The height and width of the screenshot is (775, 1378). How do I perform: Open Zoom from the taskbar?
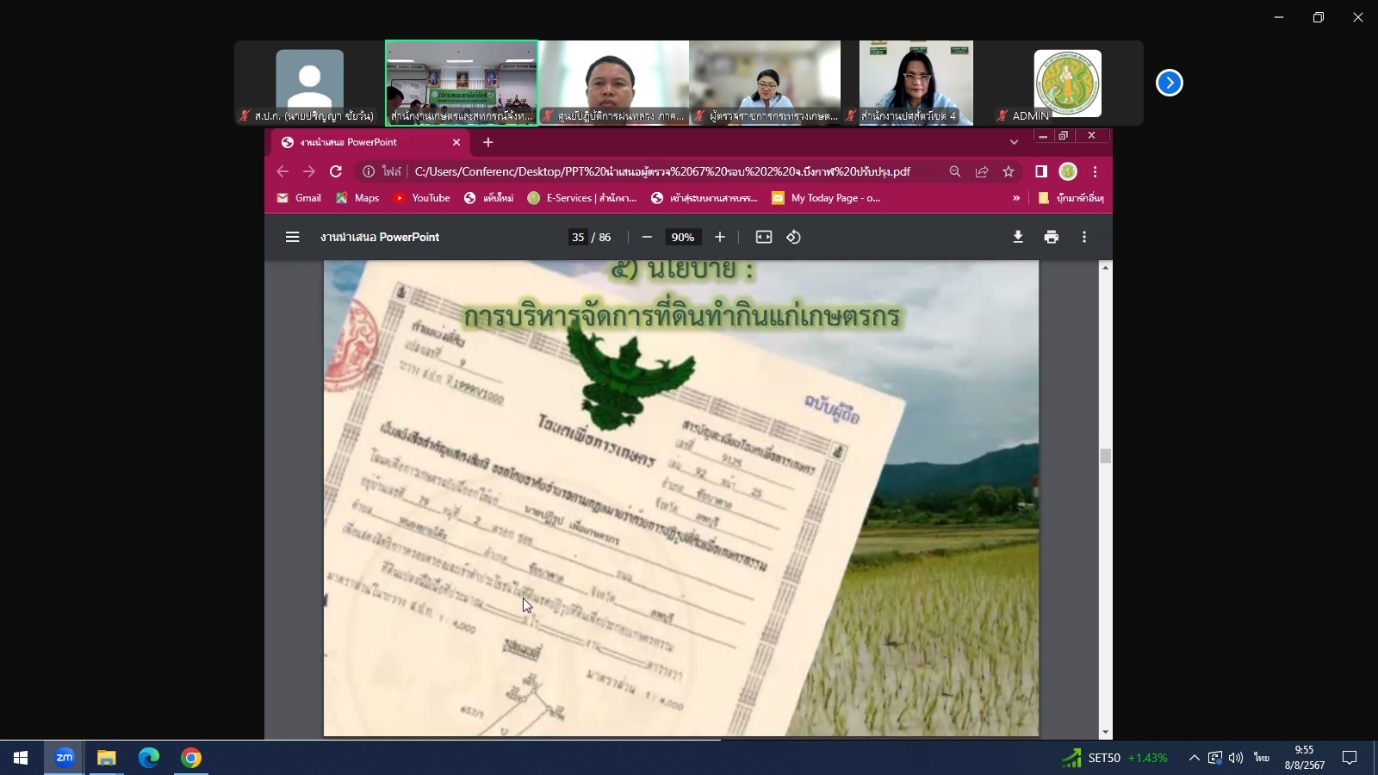point(65,758)
